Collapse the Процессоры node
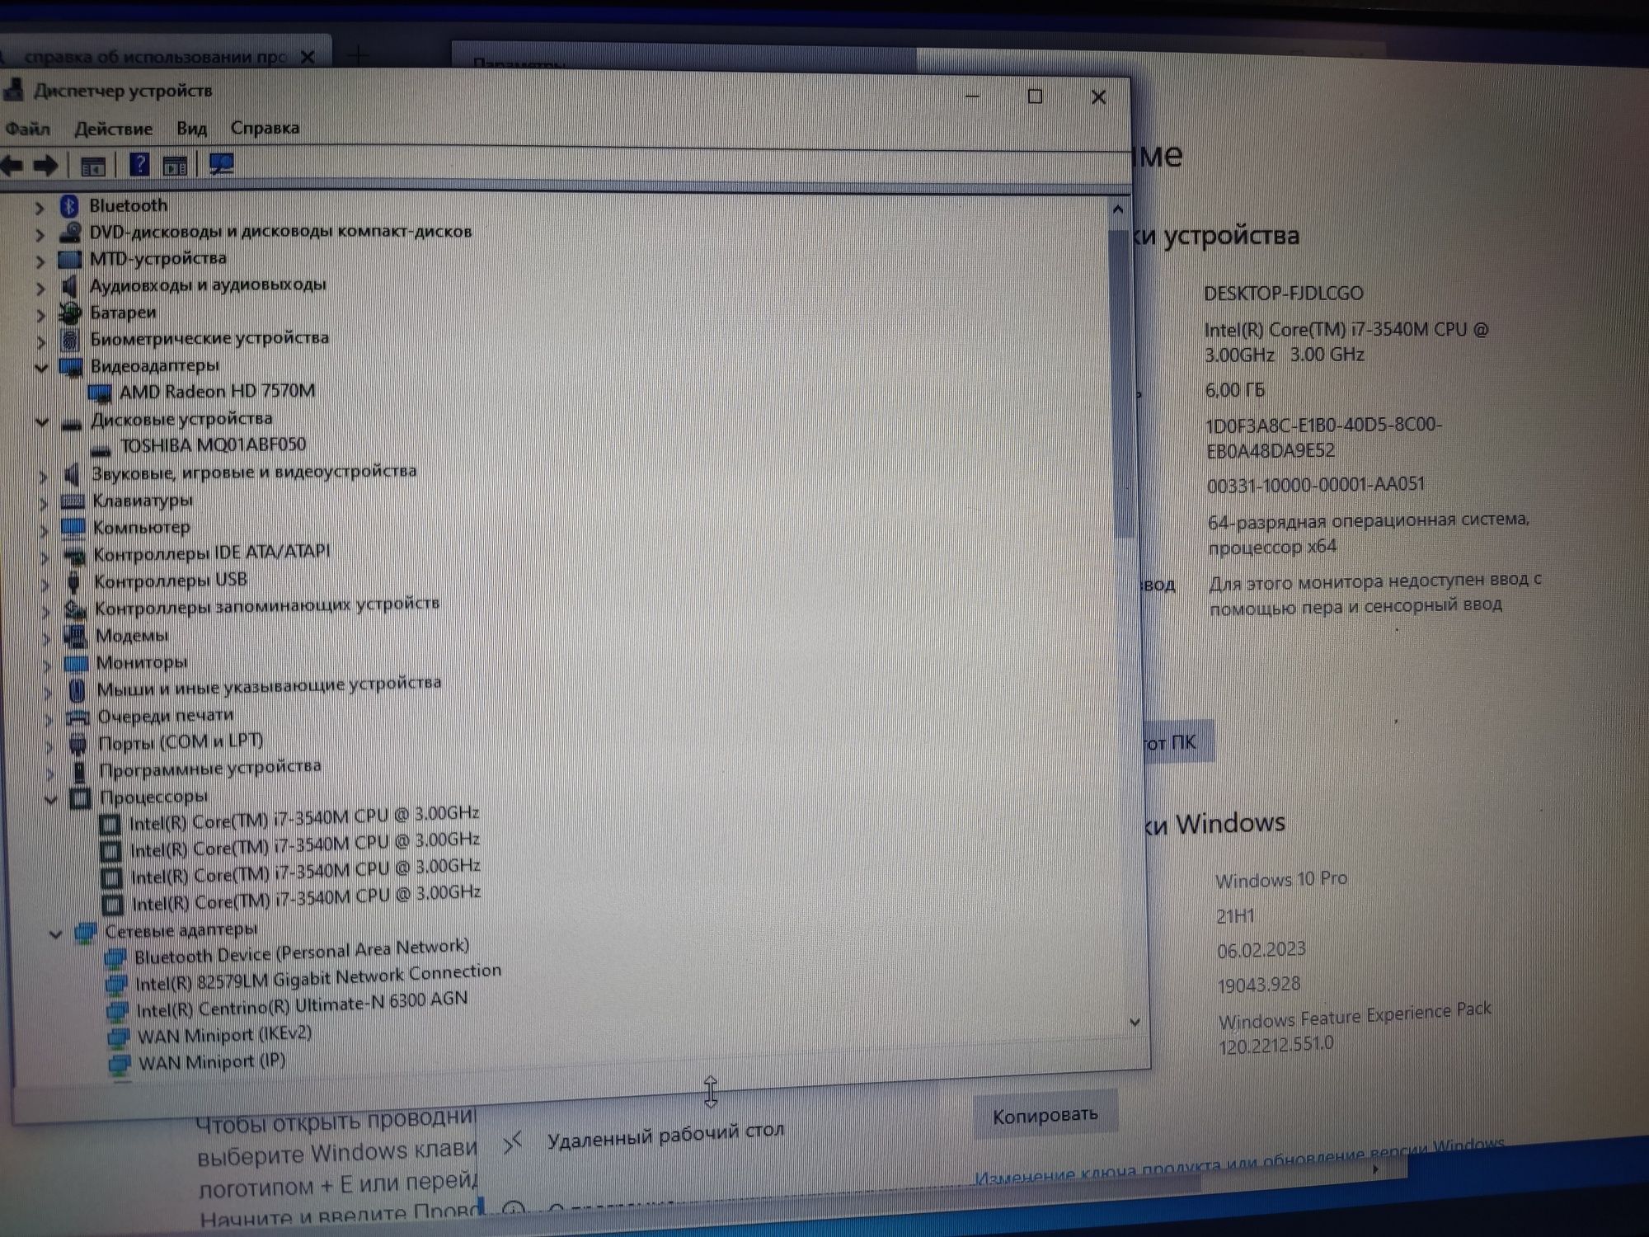 (50, 799)
